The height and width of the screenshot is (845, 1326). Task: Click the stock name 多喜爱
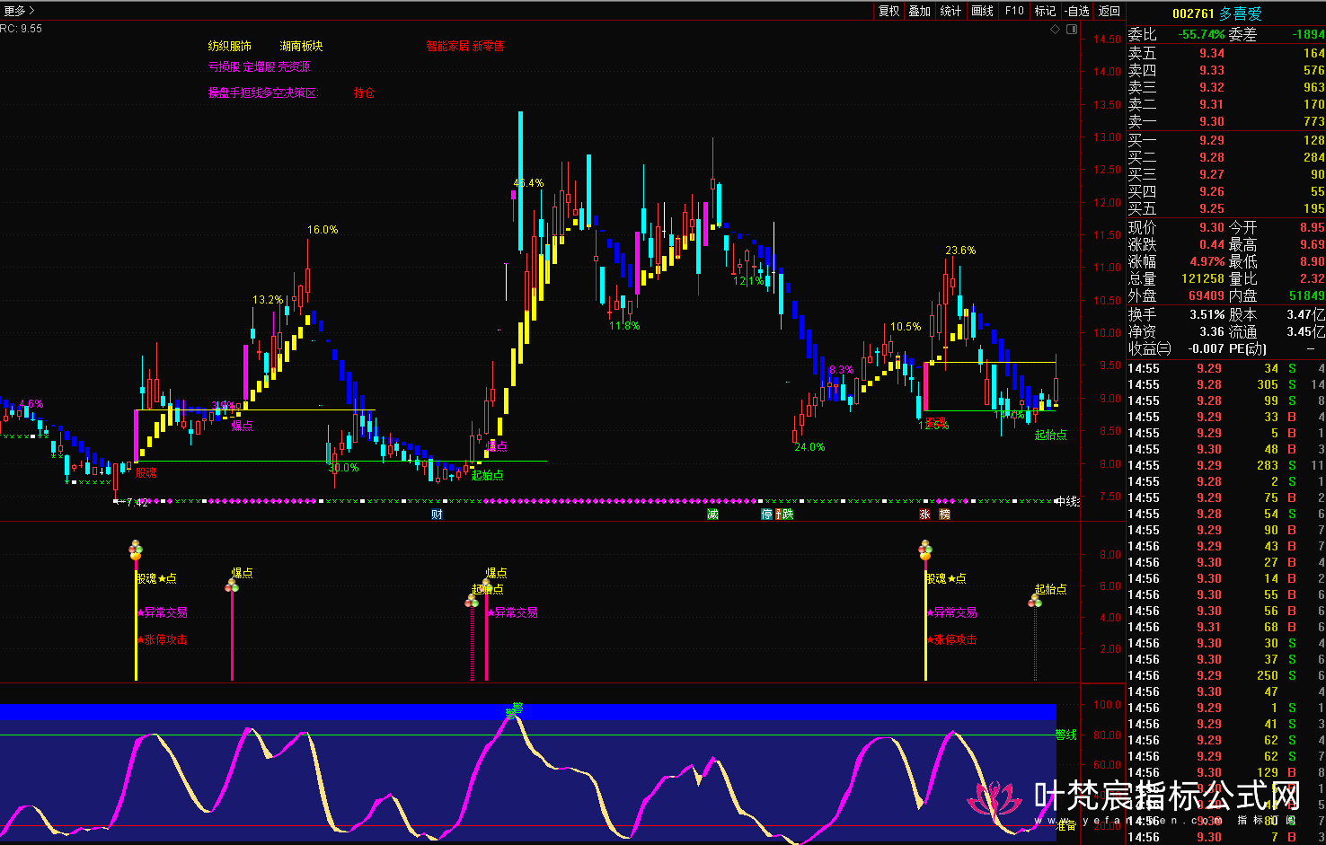click(x=1241, y=13)
